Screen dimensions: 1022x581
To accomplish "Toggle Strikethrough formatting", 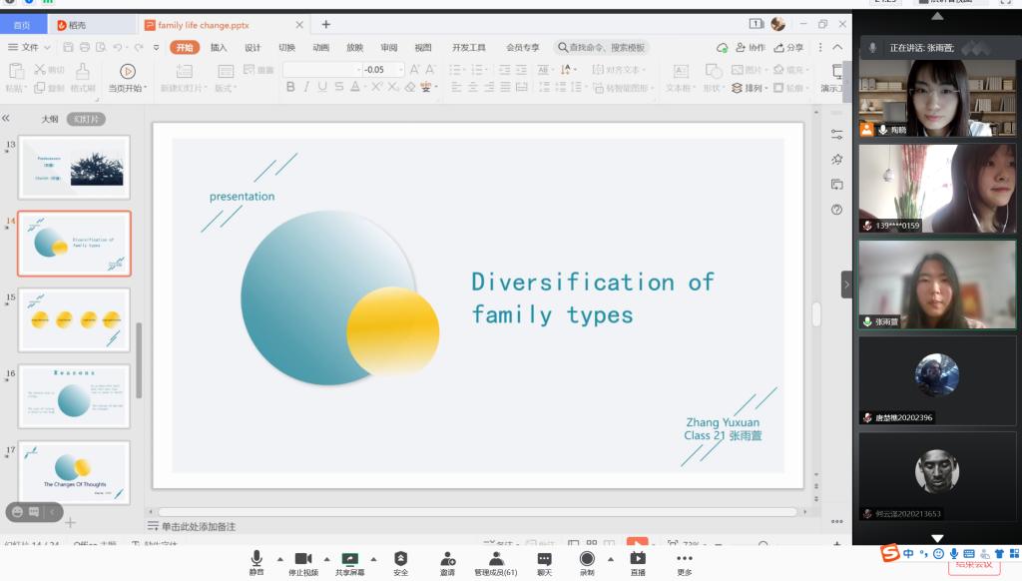I will pos(339,87).
